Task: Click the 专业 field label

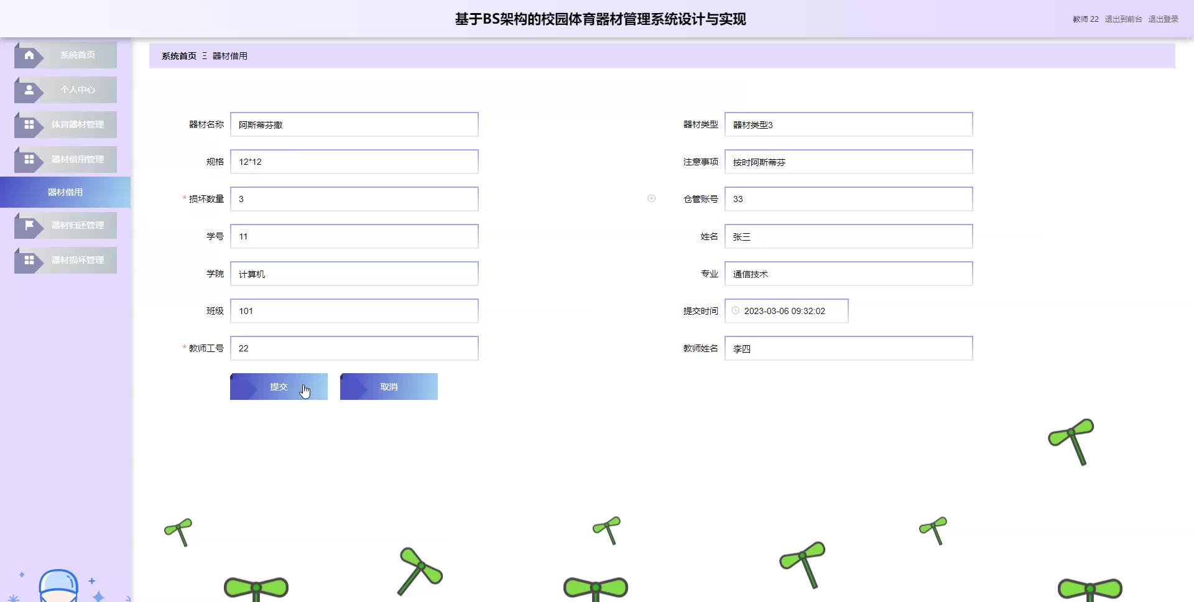Action: (x=710, y=274)
